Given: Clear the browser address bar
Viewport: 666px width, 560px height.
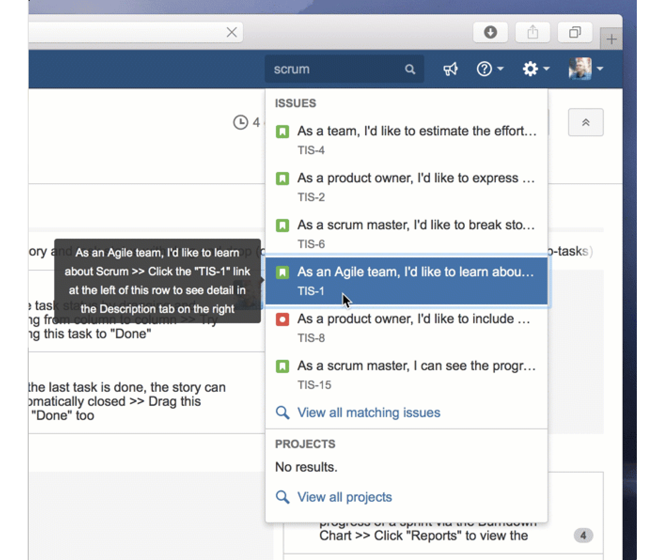Looking at the screenshot, I should 232,32.
